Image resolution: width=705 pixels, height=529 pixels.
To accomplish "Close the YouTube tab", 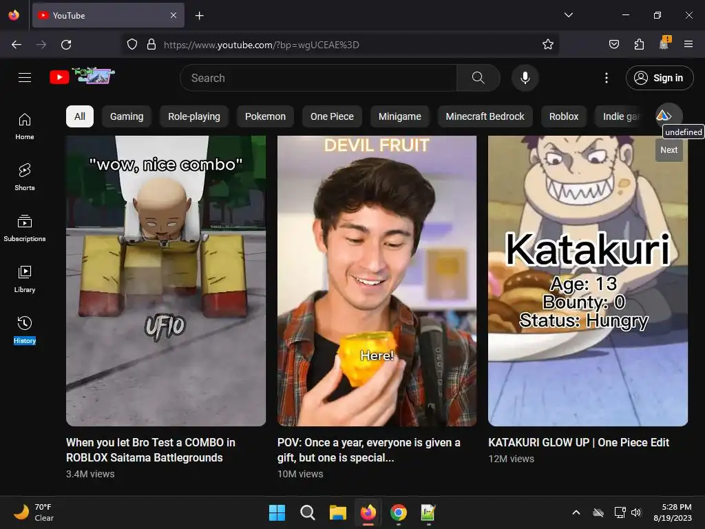I will coord(173,15).
